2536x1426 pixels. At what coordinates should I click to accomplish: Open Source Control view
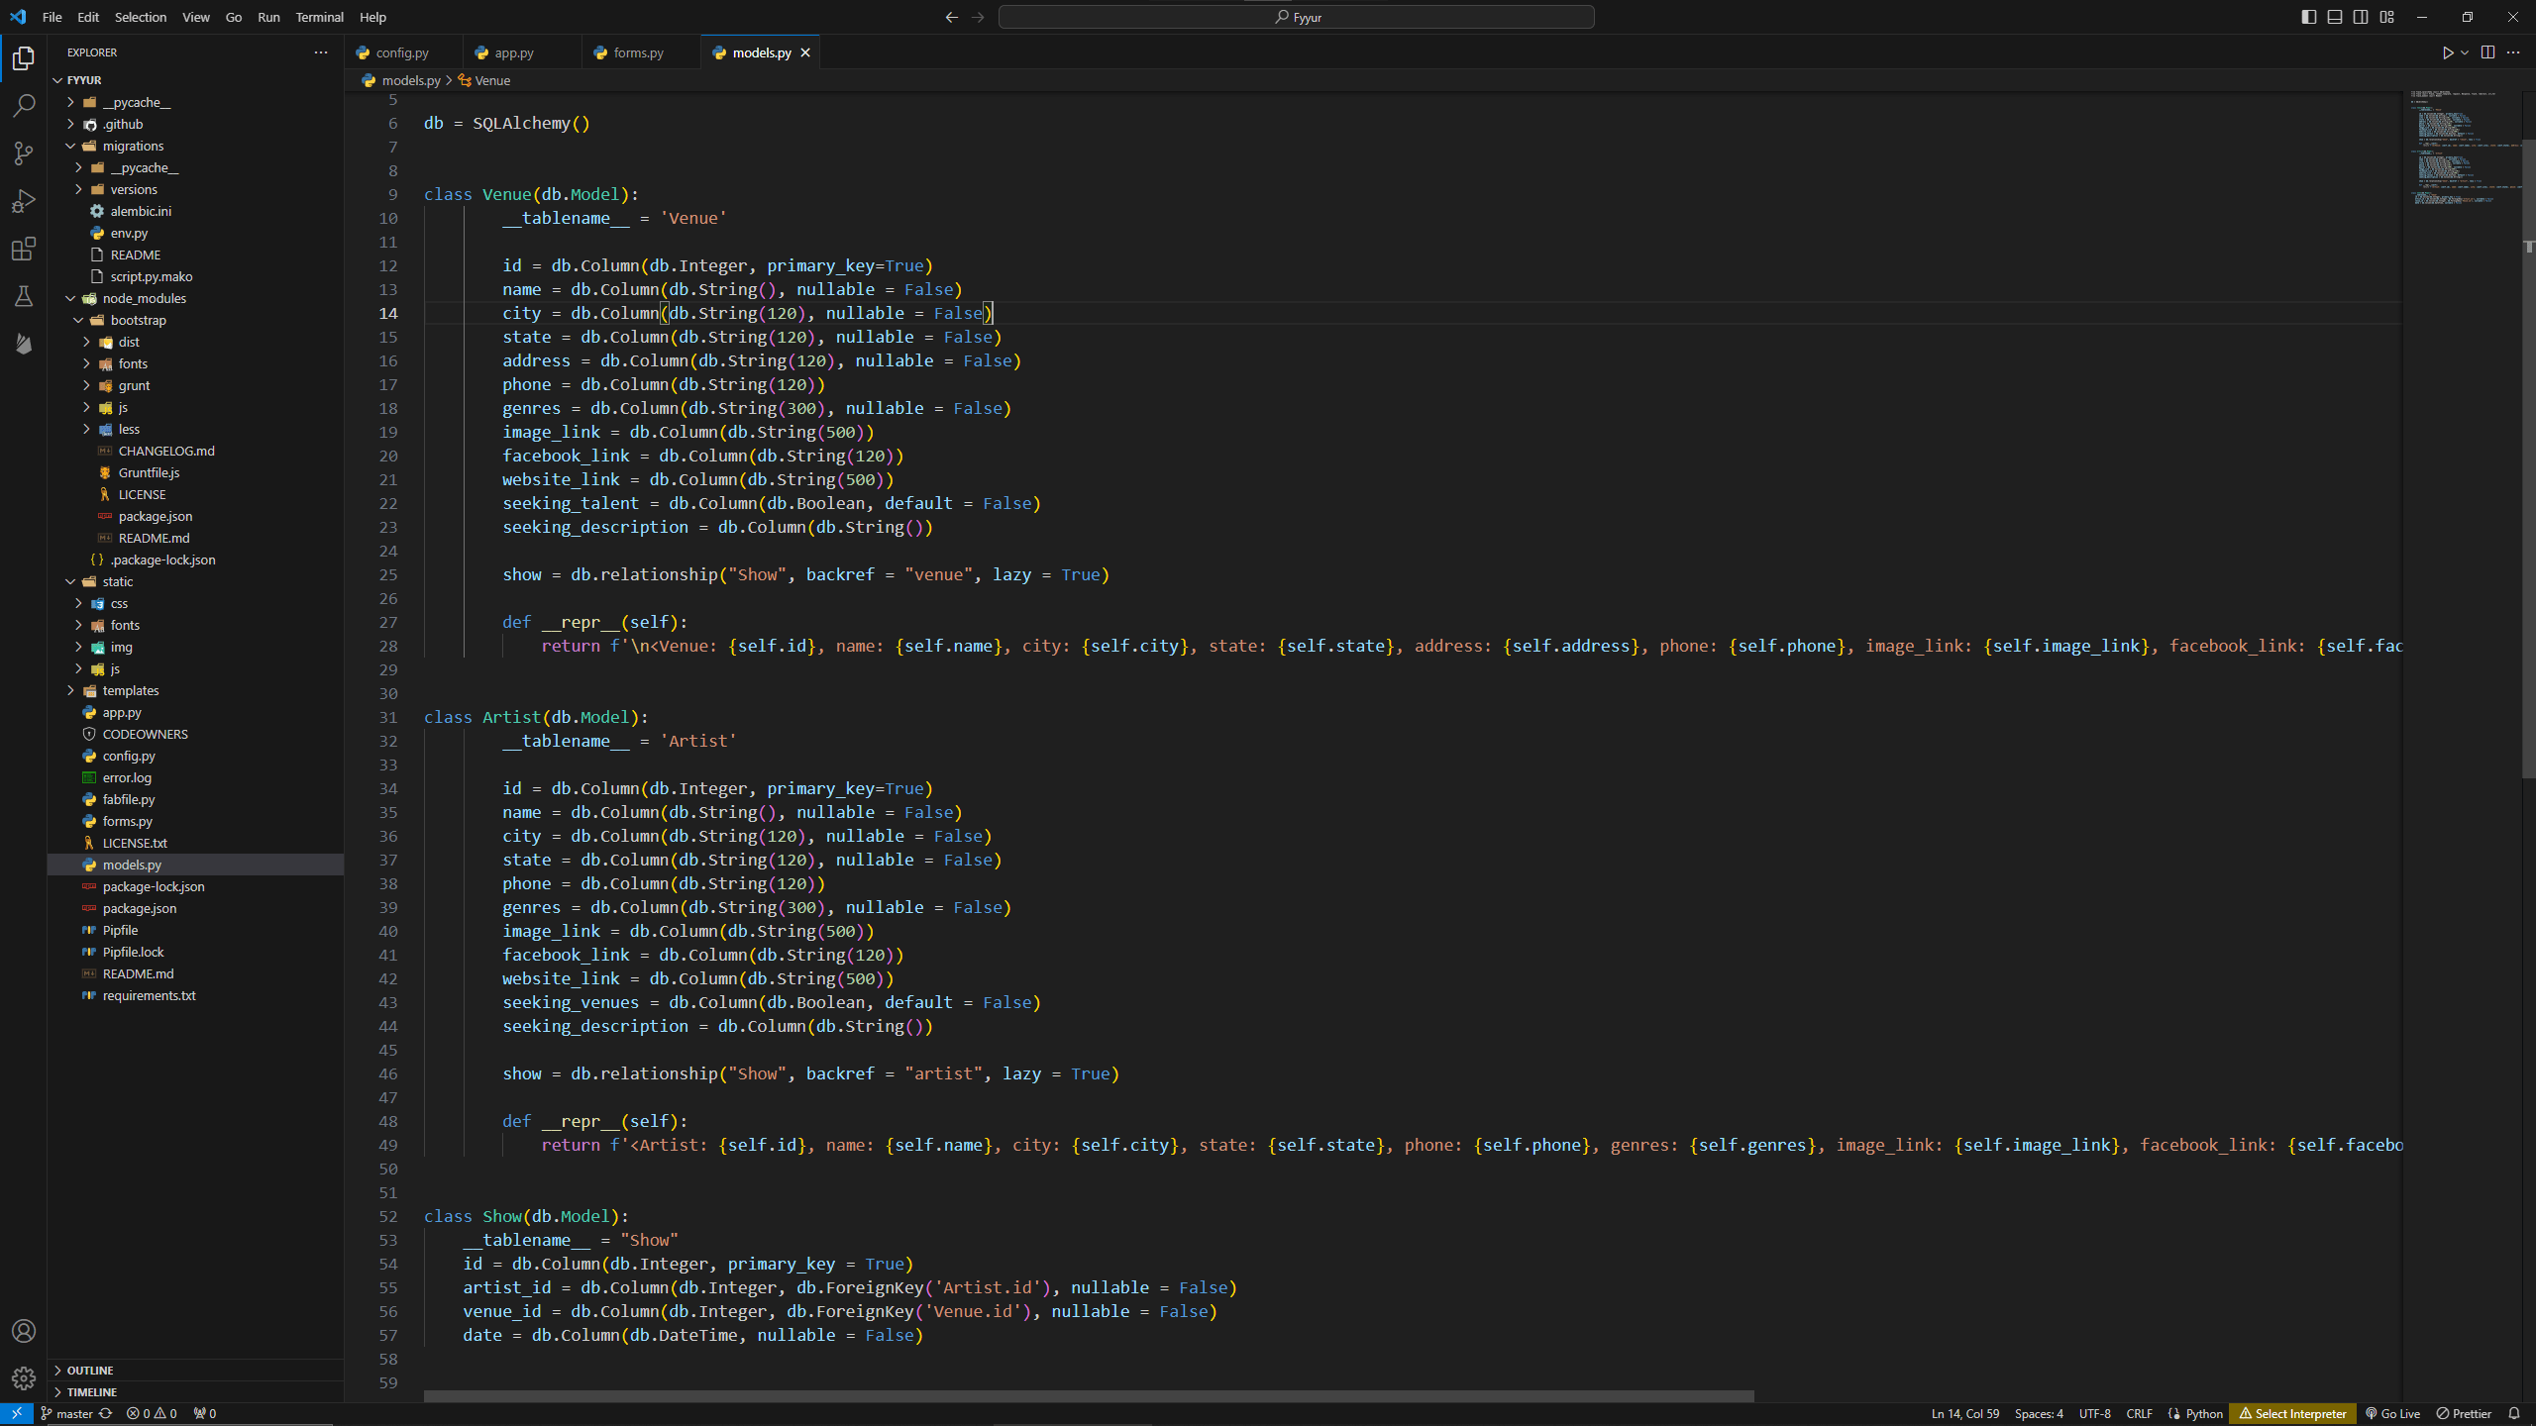24,153
